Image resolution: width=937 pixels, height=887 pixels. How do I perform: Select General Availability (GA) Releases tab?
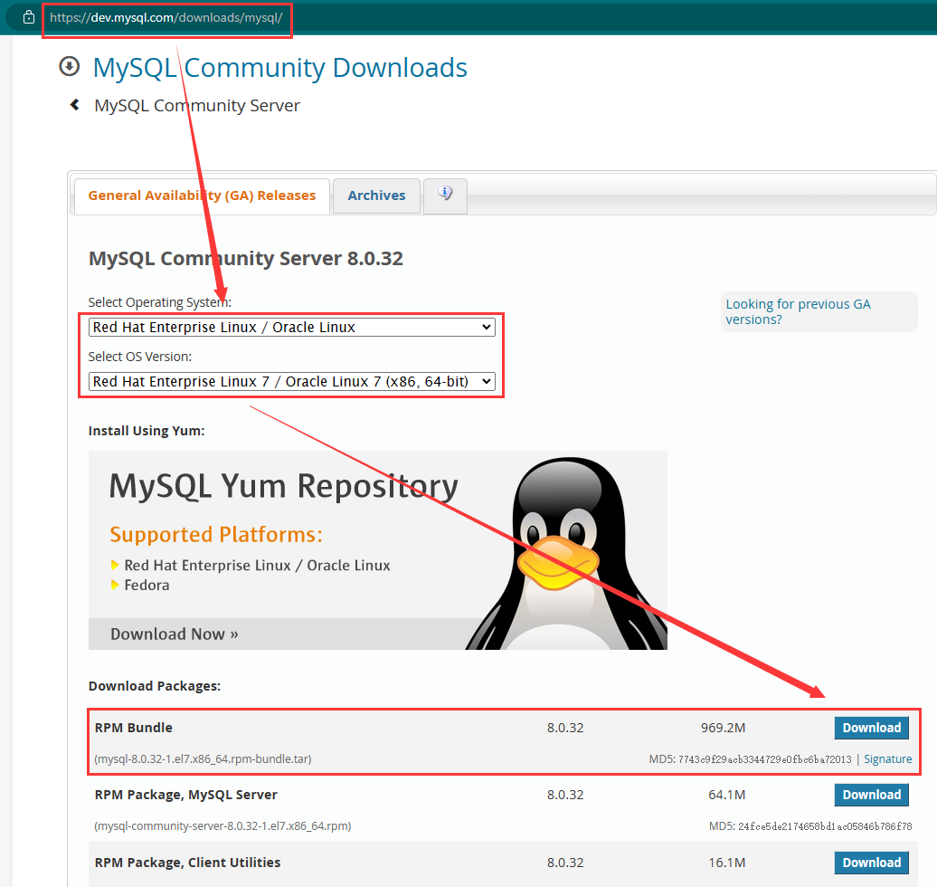[x=202, y=196]
